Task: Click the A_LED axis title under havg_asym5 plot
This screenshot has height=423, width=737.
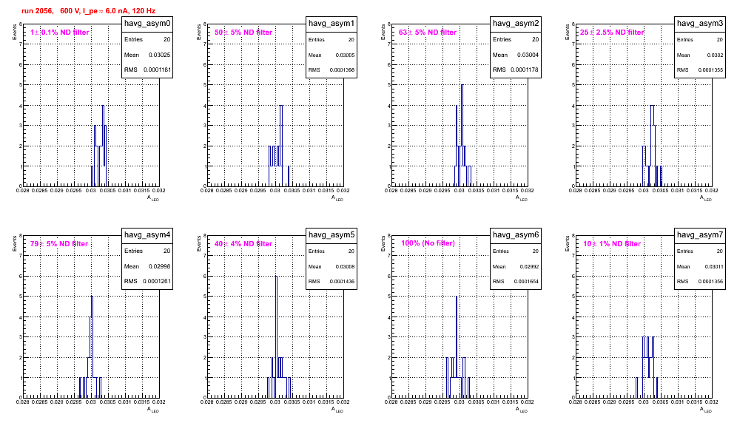Action: pyautogui.click(x=337, y=410)
